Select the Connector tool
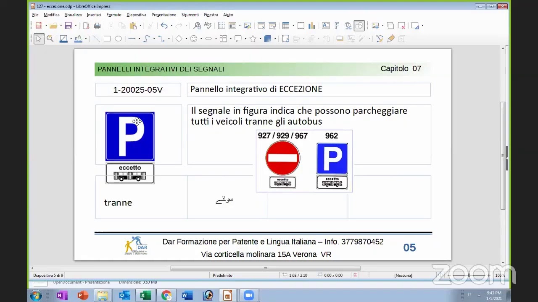538x302 pixels. tap(161, 39)
